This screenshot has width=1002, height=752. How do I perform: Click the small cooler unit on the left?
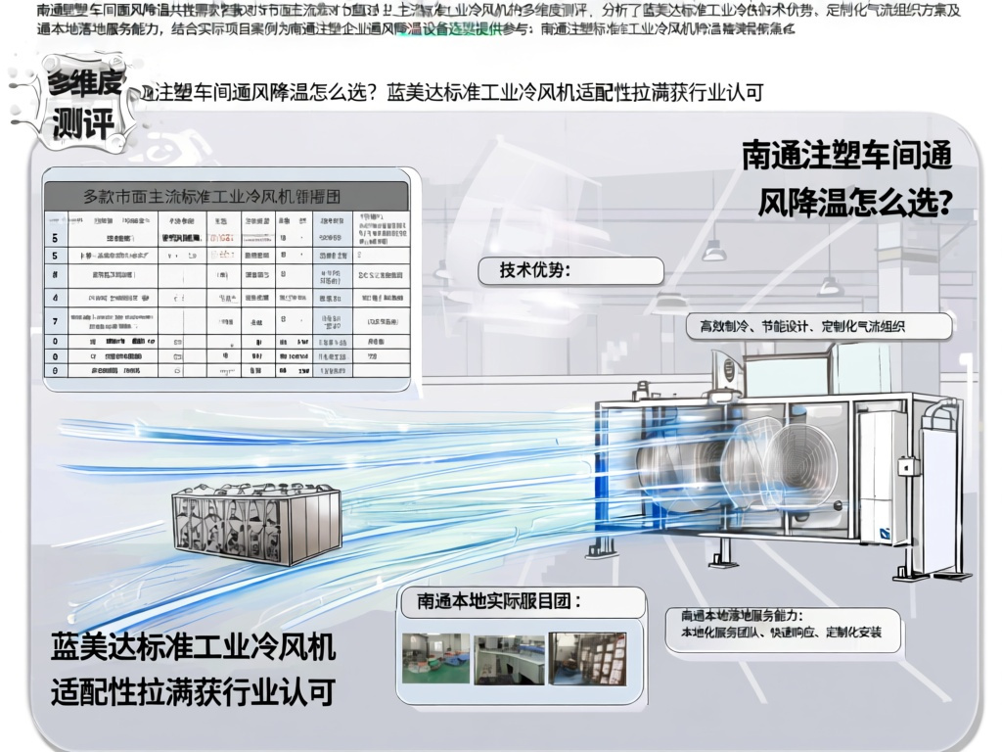(x=256, y=524)
